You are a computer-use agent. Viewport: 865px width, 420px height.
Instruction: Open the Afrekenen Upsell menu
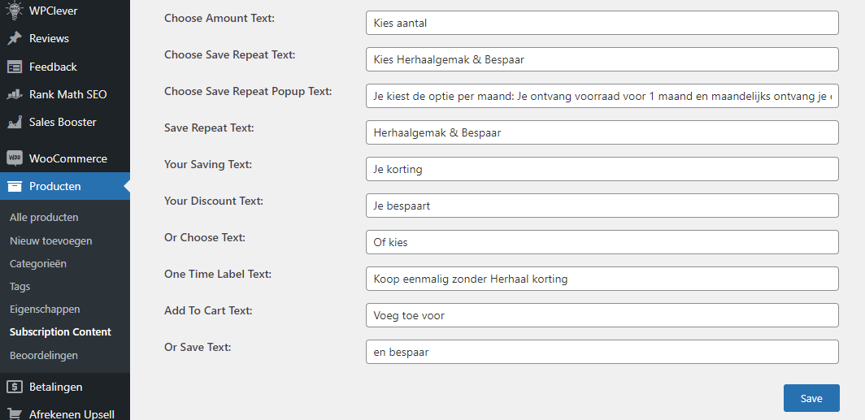[72, 414]
